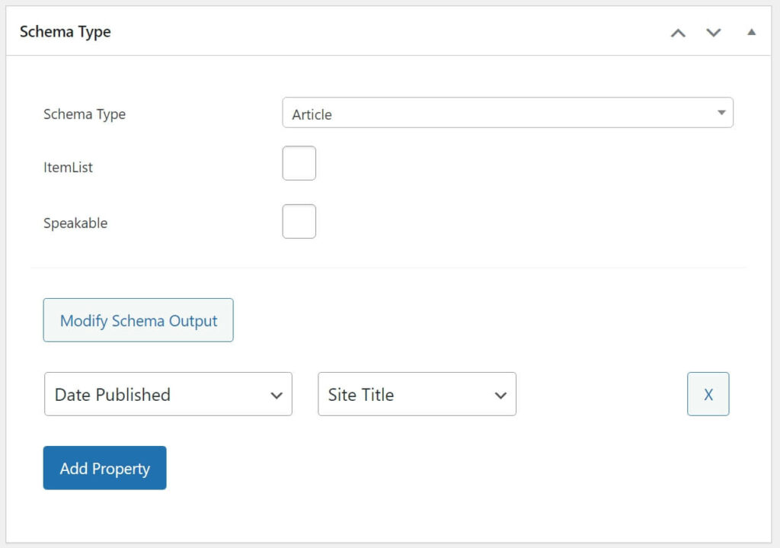Click the dropdown arrow on the Article selector
Viewport: 780px width, 548px height.
click(721, 112)
